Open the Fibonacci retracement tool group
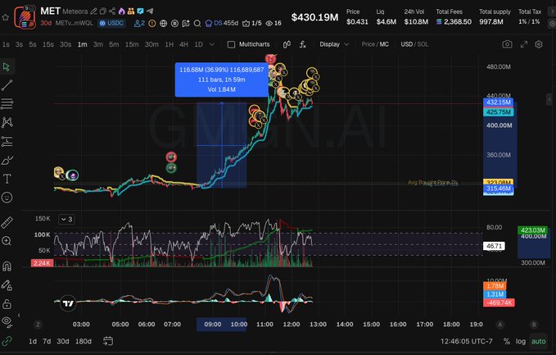This screenshot has width=556, height=355. 7,103
